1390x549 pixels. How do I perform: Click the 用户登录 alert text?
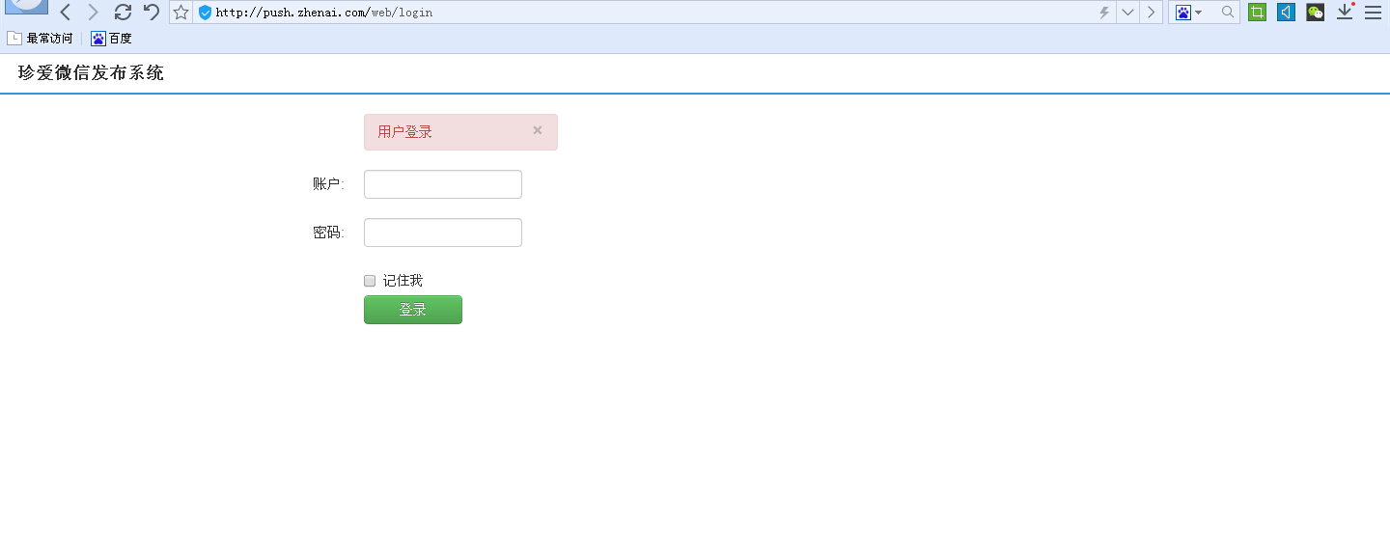click(404, 132)
